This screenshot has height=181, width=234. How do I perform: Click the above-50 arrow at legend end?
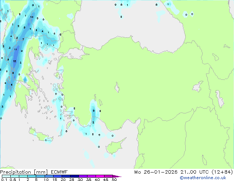tap(117, 176)
